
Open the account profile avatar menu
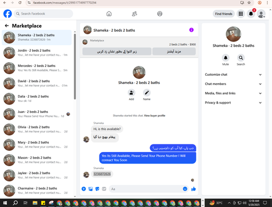(261, 14)
